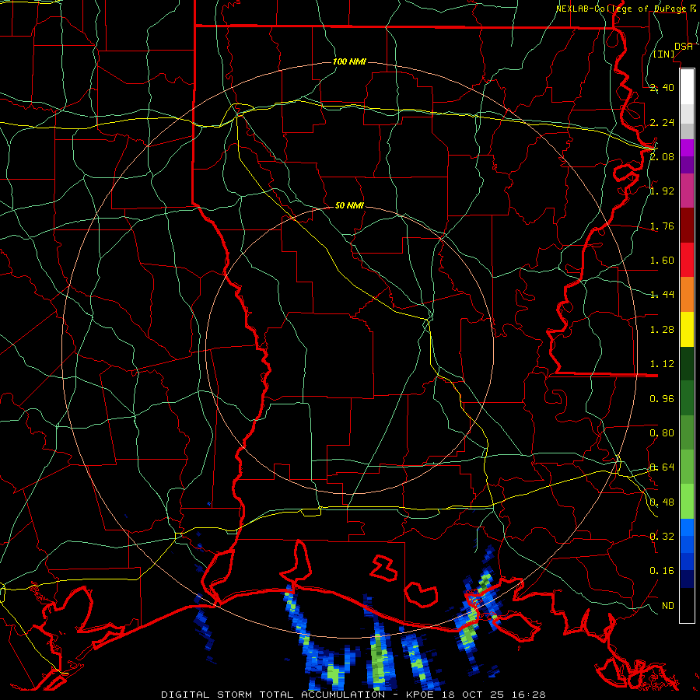Click the 100 NMI range ring label
Viewport: 700px width, 700px height.
tap(349, 61)
